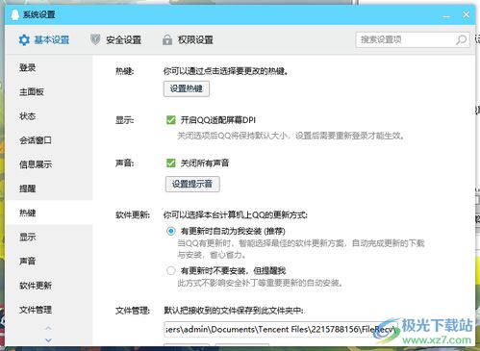Click the 文件管理 section label
This screenshot has height=351, width=480.
point(133,311)
